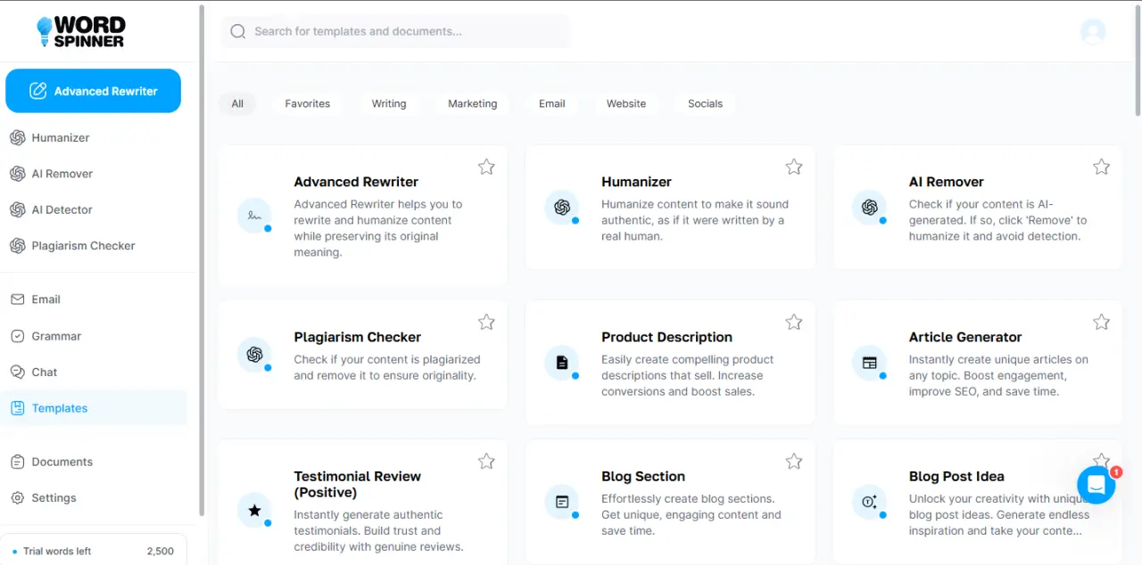Click the AI Detector sidebar icon
Image resolution: width=1142 pixels, height=565 pixels.
click(x=17, y=209)
